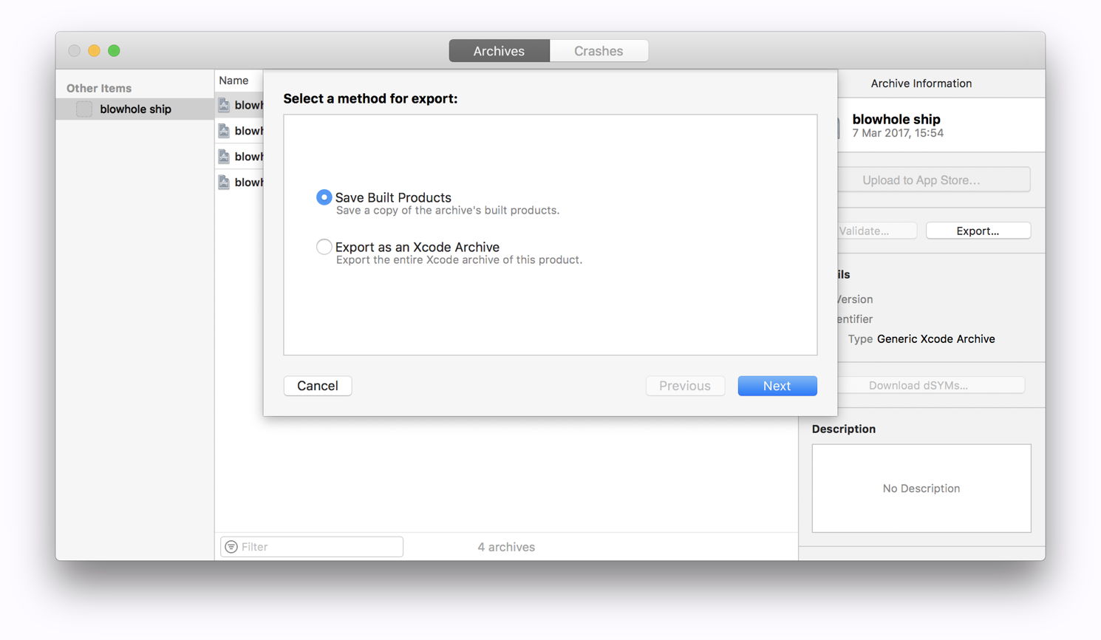The width and height of the screenshot is (1101, 640).
Task: Switch to the Archives tab
Action: (499, 50)
